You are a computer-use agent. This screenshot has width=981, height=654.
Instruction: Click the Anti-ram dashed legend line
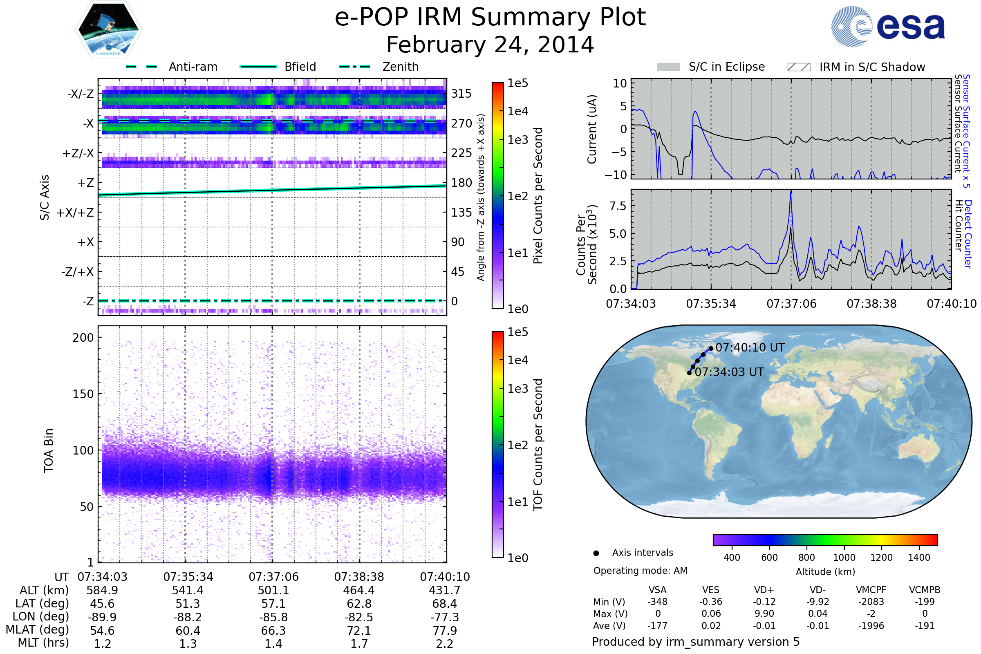(141, 67)
